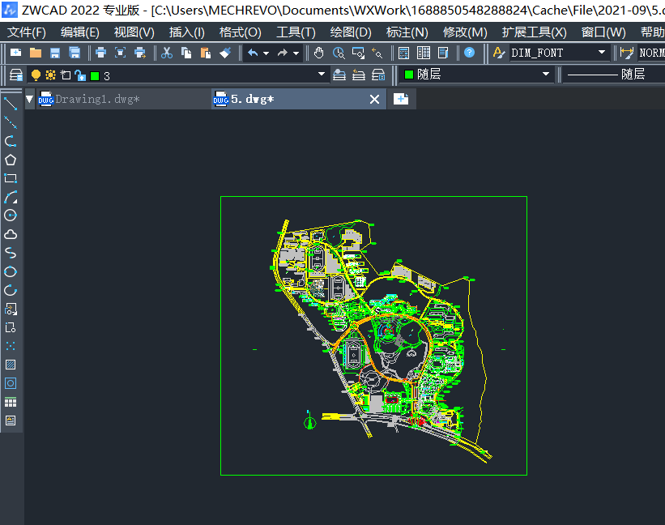This screenshot has width=665, height=525.
Task: Click the Zoom Previous icon
Action: coord(377,53)
